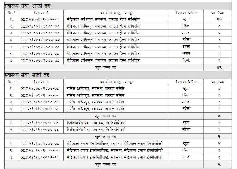Click the lab technologist total value ५
This screenshot has height=169, width=237.
(x=218, y=164)
